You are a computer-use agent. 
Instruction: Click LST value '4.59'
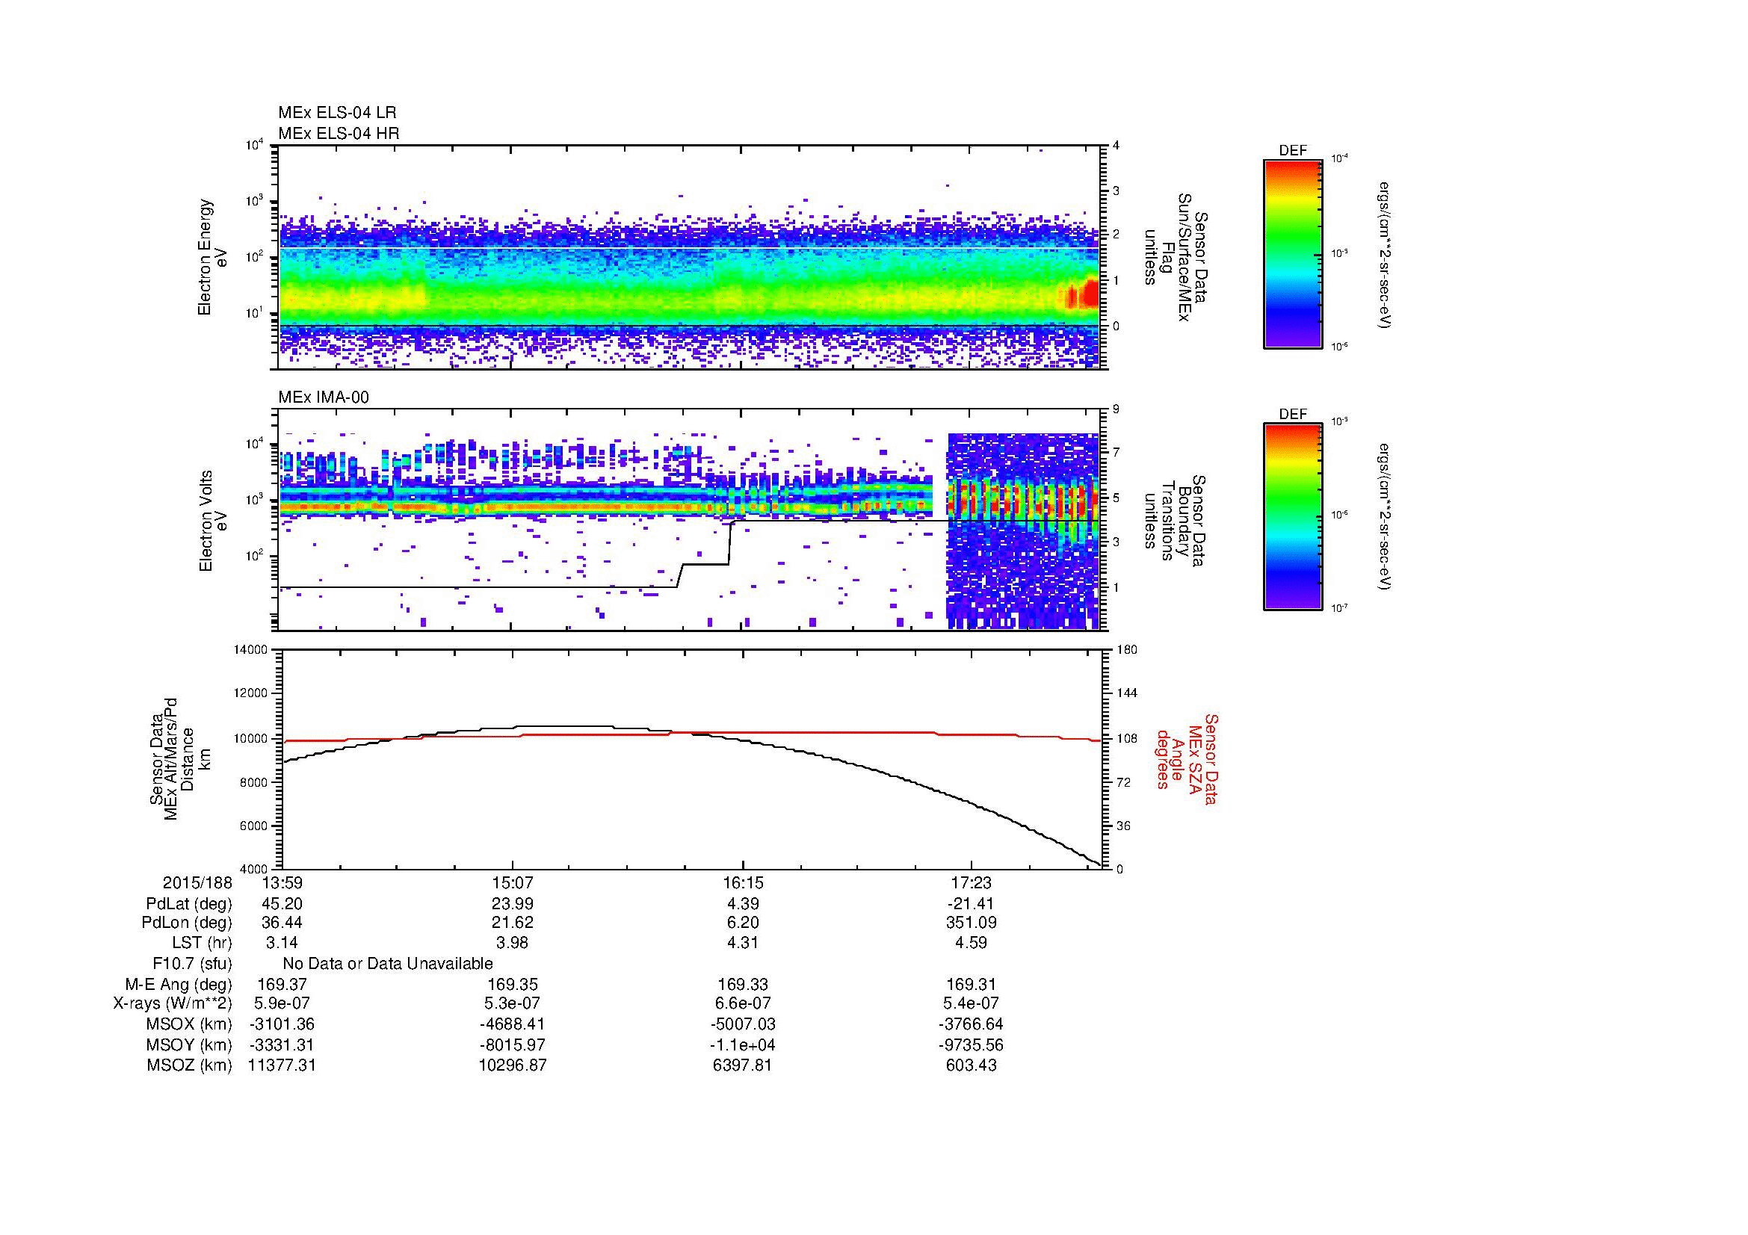point(972,943)
